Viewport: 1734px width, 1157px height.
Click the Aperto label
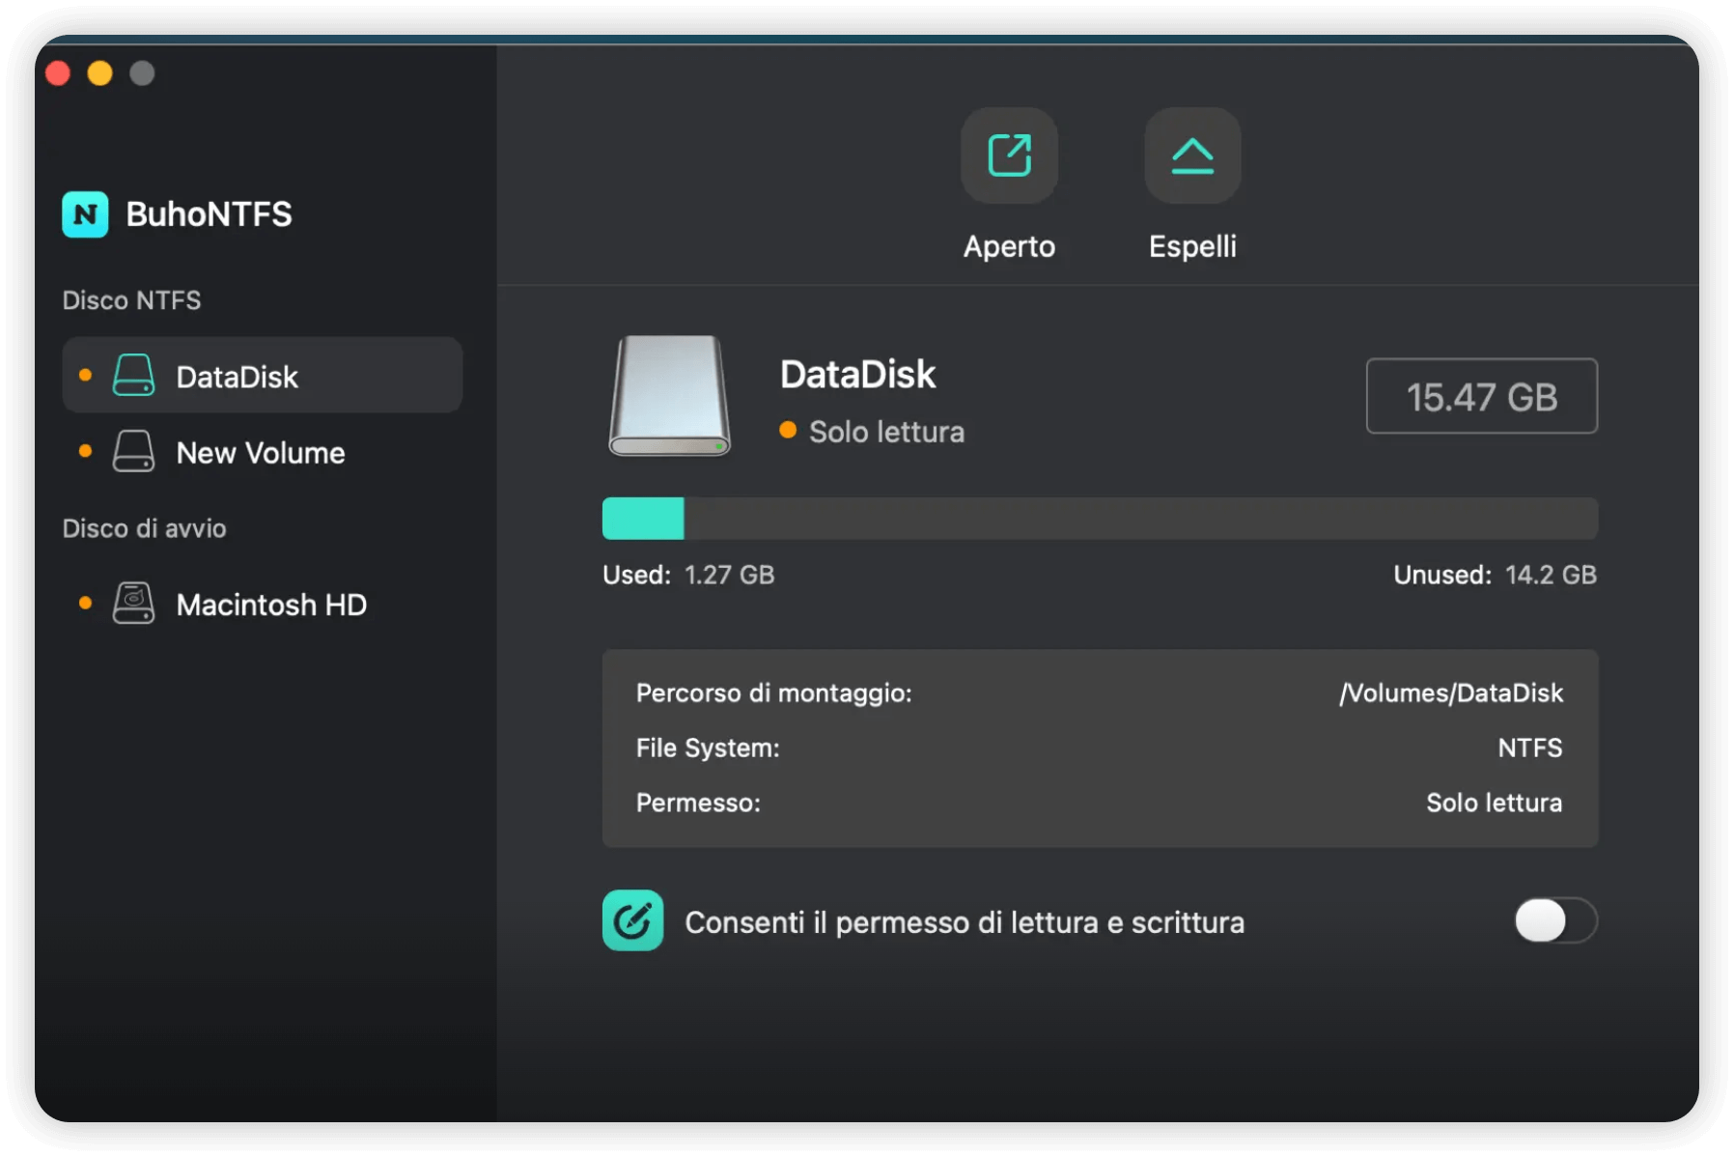pos(1009,246)
